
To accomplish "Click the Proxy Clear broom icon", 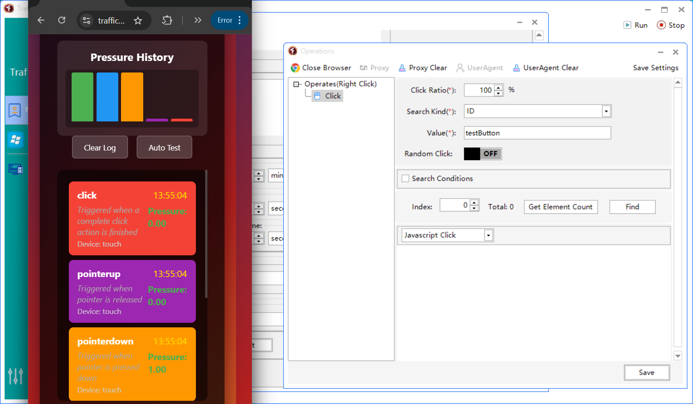I will tap(402, 68).
